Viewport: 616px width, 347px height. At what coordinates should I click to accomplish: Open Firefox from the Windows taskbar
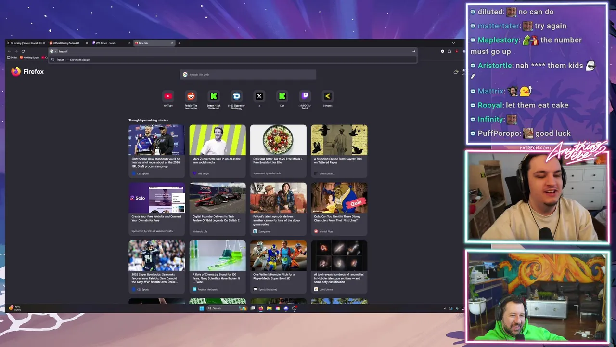tap(261, 308)
